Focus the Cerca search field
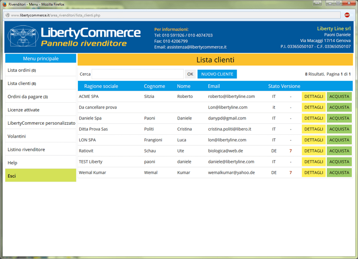The height and width of the screenshot is (259, 358). click(x=137, y=74)
